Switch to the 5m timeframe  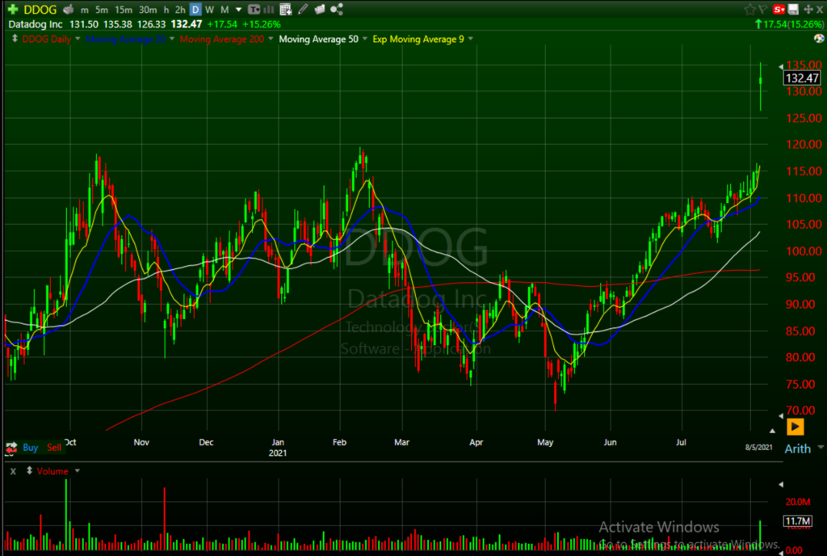pos(102,10)
